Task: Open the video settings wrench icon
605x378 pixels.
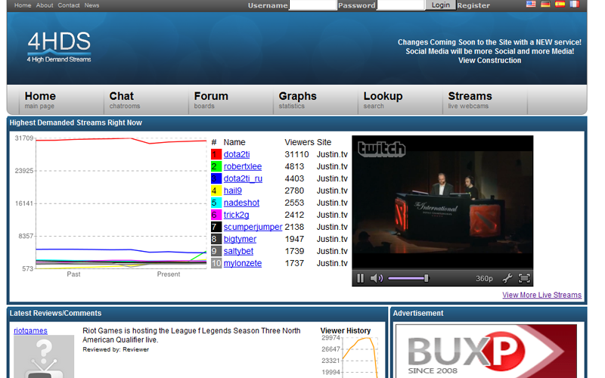Action: [507, 278]
